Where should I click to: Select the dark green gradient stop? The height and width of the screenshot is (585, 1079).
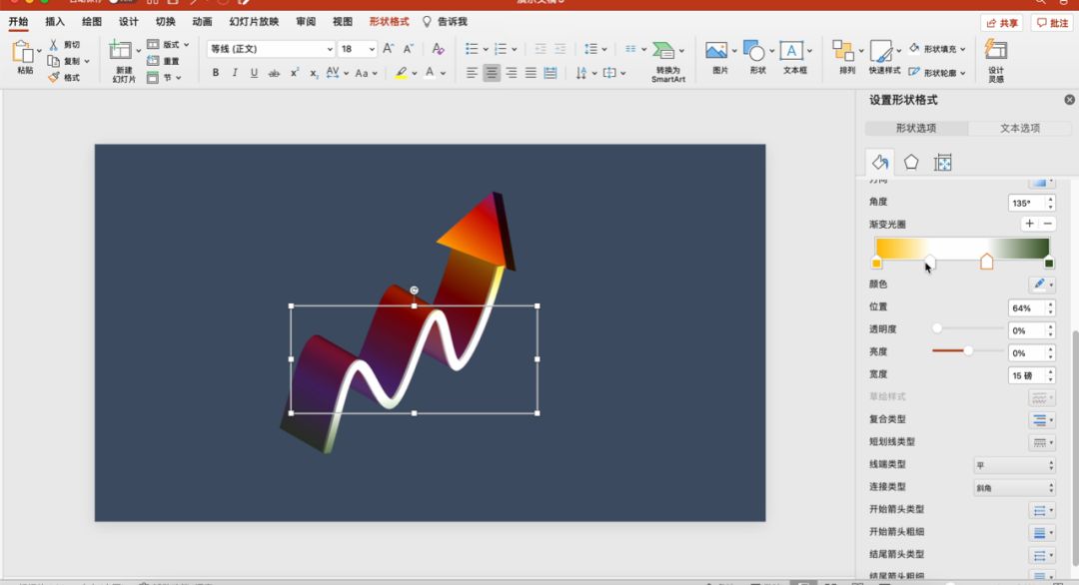(x=1049, y=264)
